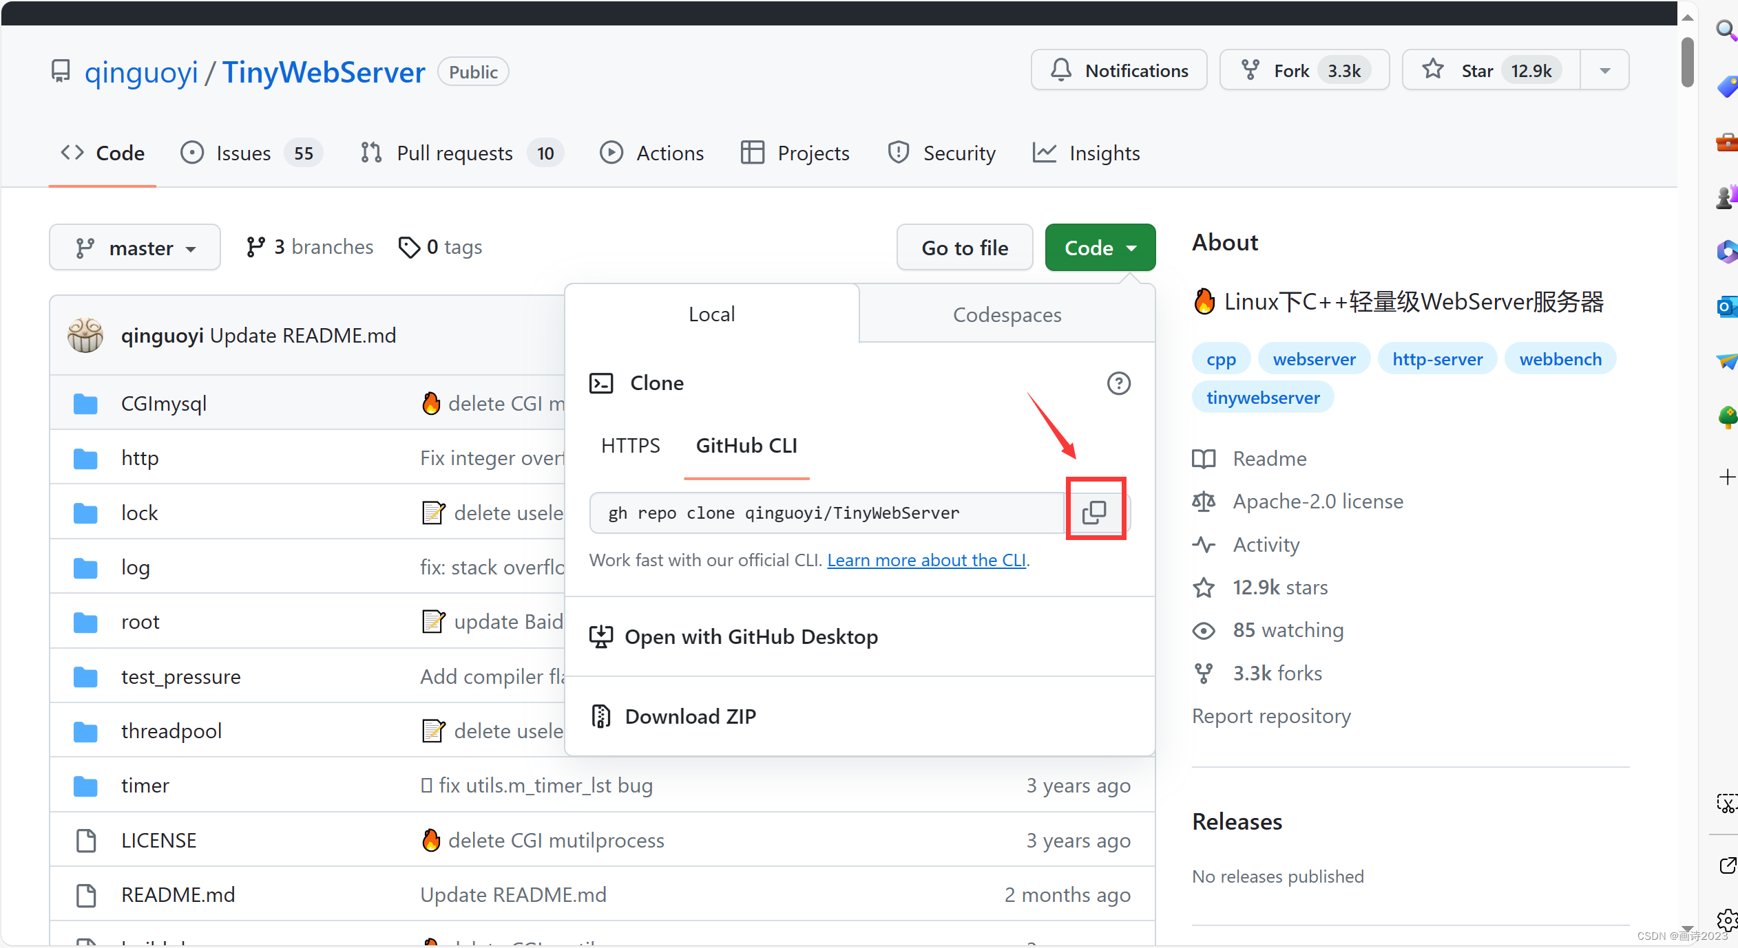Select the Local tab in clone panel
The width and height of the screenshot is (1738, 948).
pos(712,314)
